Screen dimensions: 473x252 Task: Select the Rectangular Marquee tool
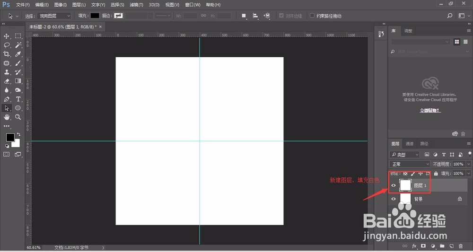[18, 36]
